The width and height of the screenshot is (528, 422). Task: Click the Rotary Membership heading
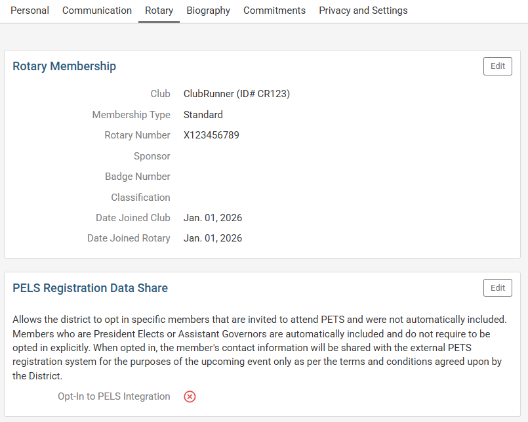pos(64,66)
